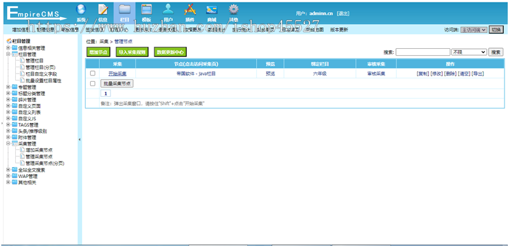The width and height of the screenshot is (509, 247).
Task: Open 版本更新 in the submenu bar
Action: coord(339,30)
